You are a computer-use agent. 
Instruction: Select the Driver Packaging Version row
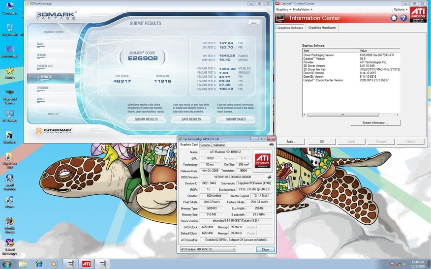click(351, 55)
